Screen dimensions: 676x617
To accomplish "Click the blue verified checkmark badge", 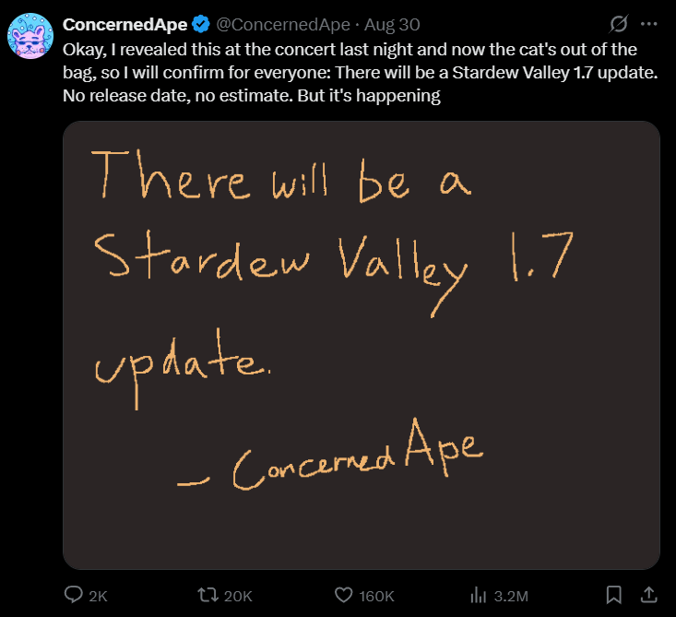I will (x=202, y=22).
